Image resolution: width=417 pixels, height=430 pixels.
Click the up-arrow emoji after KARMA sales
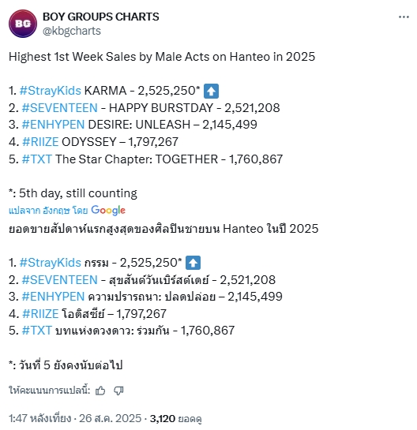(211, 91)
